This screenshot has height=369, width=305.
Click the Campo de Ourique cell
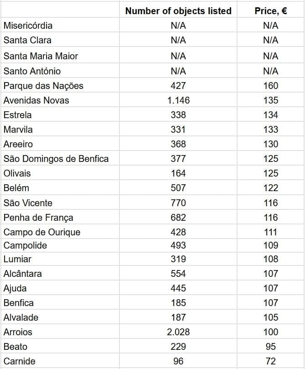click(x=42, y=232)
